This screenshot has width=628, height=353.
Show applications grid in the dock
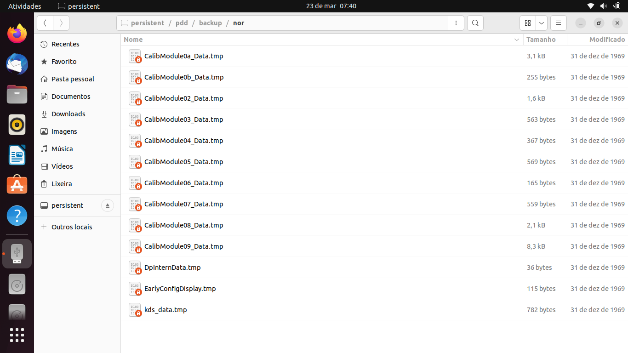(x=17, y=335)
